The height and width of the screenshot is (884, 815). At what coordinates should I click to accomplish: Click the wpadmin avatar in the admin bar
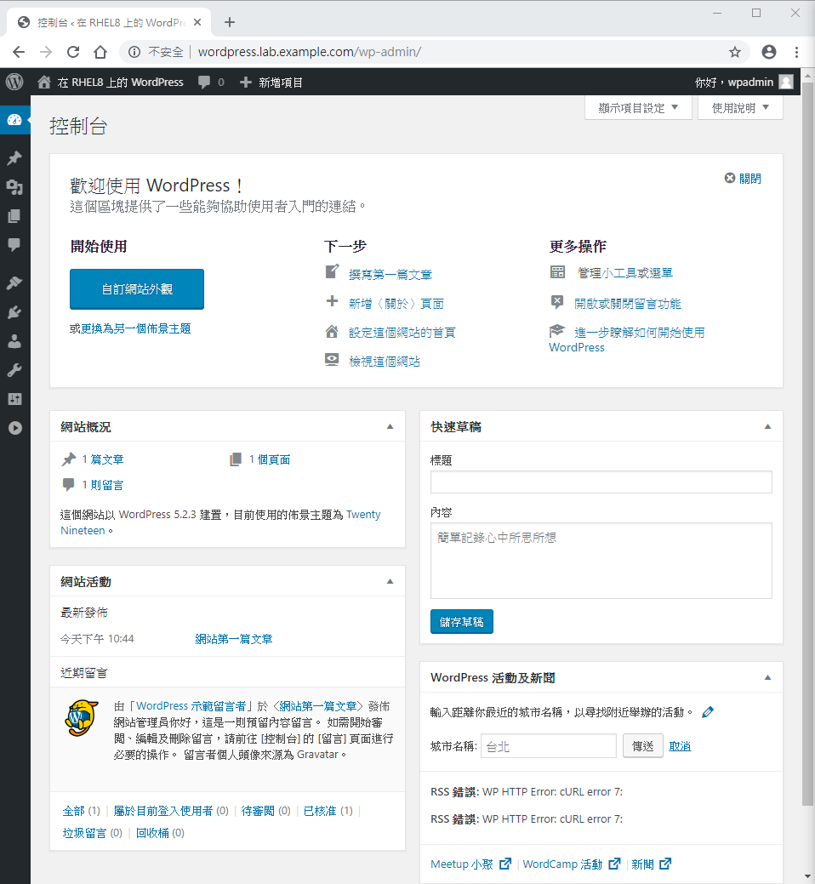coord(786,83)
